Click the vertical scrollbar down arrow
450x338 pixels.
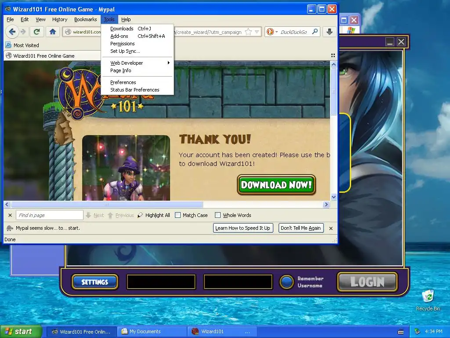[x=334, y=197]
